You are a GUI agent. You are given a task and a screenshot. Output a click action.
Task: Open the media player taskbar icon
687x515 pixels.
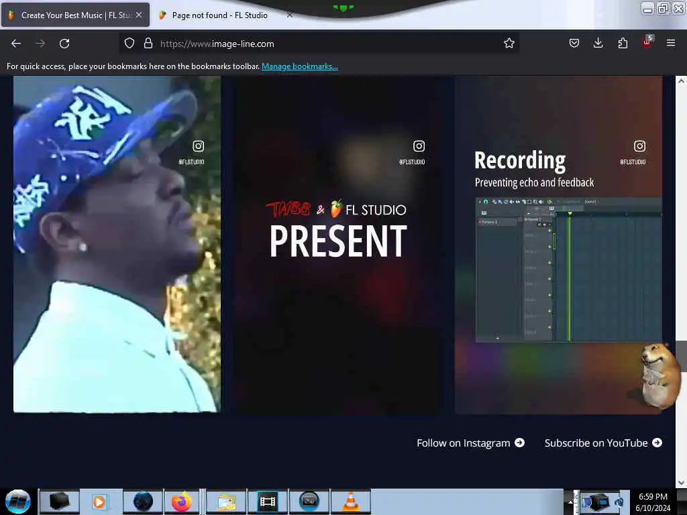point(99,502)
